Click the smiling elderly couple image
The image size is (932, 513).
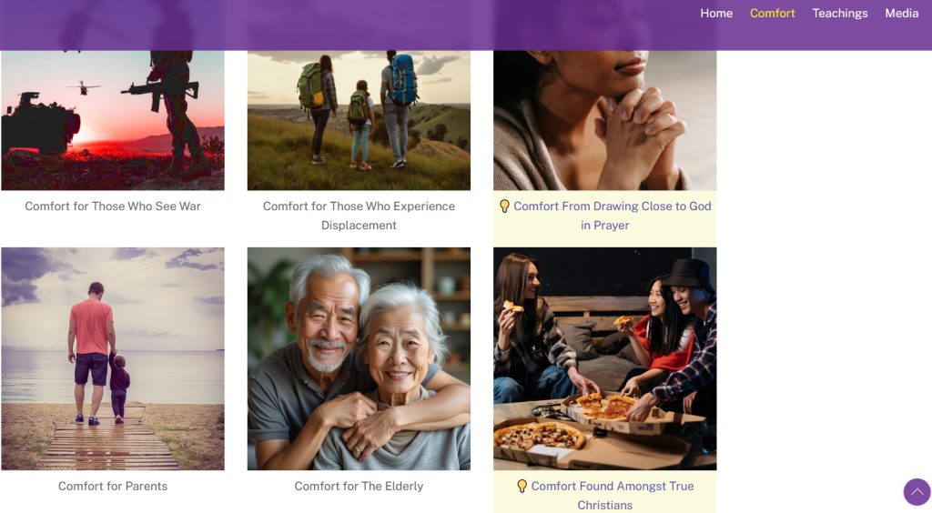(x=359, y=358)
